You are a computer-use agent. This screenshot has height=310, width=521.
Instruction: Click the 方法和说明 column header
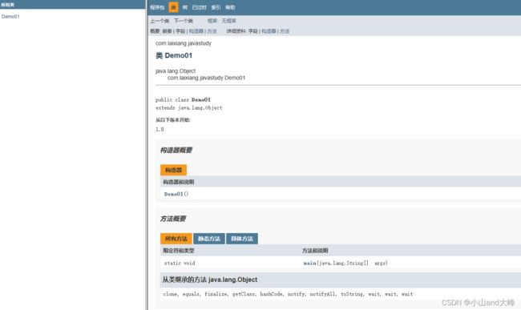coord(315,251)
